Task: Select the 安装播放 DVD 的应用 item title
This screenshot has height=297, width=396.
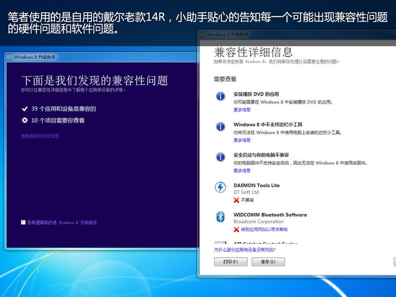Action: [x=256, y=94]
